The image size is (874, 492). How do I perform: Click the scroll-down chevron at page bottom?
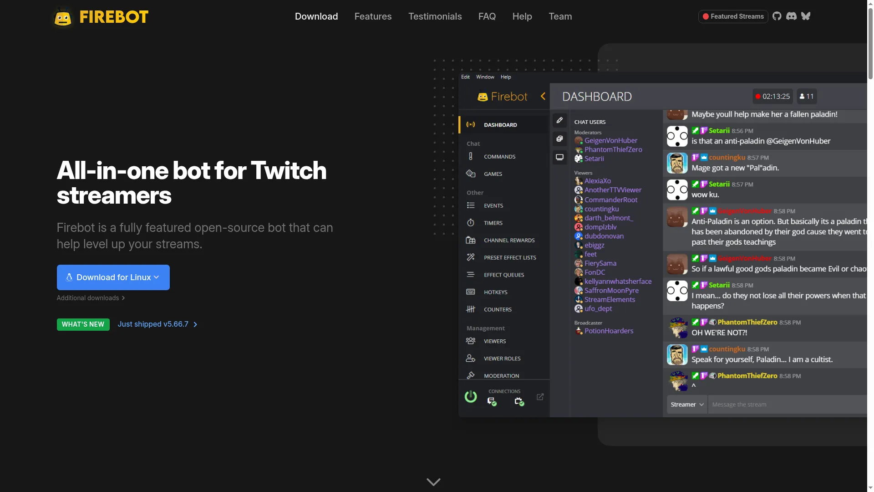click(x=433, y=482)
